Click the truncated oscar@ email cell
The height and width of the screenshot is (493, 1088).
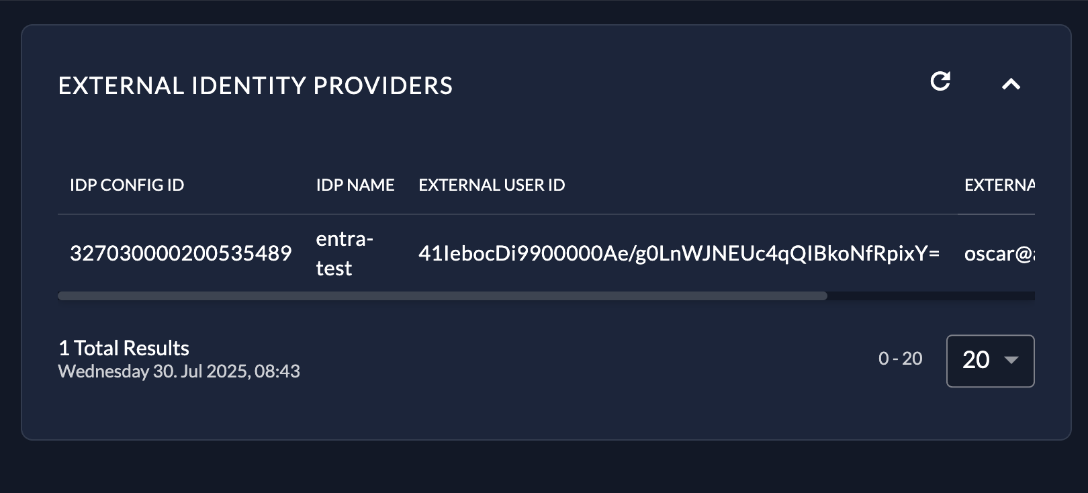point(999,253)
